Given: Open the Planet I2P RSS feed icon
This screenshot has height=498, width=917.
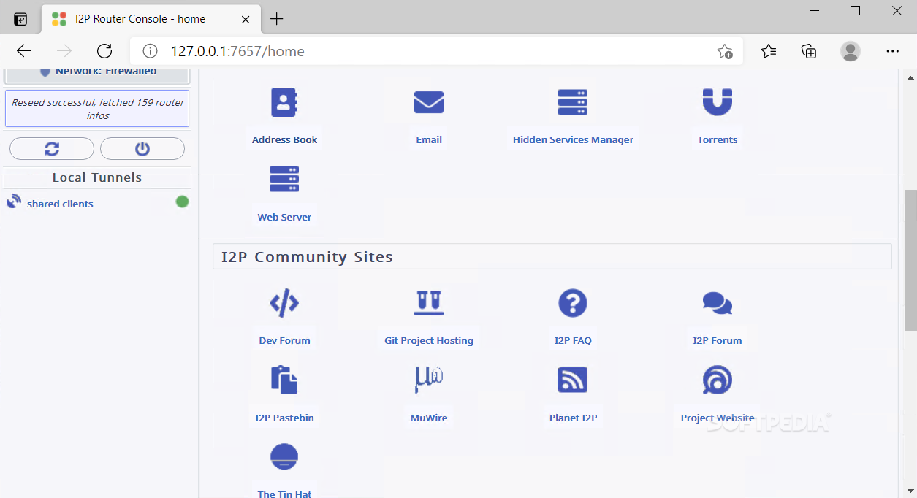Looking at the screenshot, I should click(x=573, y=380).
